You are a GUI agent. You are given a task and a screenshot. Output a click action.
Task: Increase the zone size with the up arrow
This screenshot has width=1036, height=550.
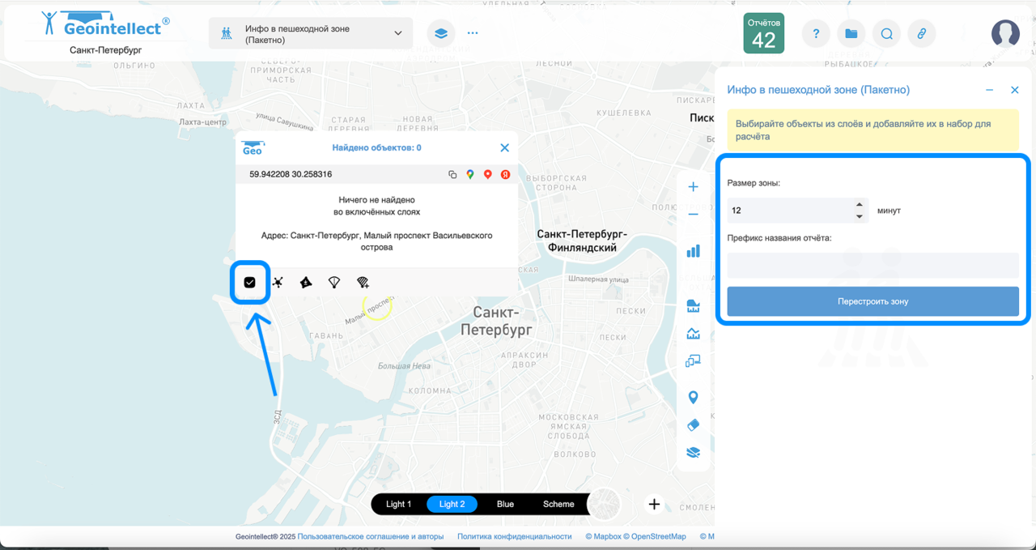[859, 205]
